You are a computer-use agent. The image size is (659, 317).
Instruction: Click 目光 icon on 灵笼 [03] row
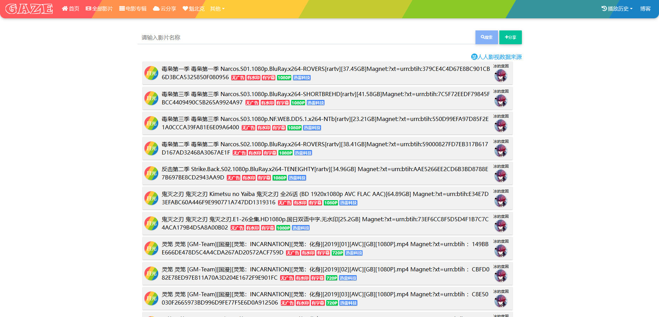(151, 298)
